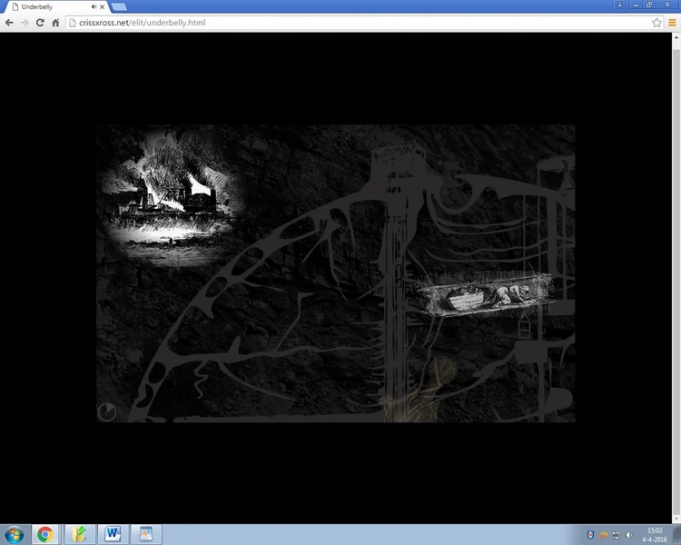Click the security shield tray icon
Screen dimensions: 681x545
tap(590, 535)
